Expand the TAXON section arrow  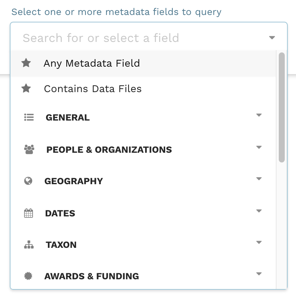click(259, 243)
